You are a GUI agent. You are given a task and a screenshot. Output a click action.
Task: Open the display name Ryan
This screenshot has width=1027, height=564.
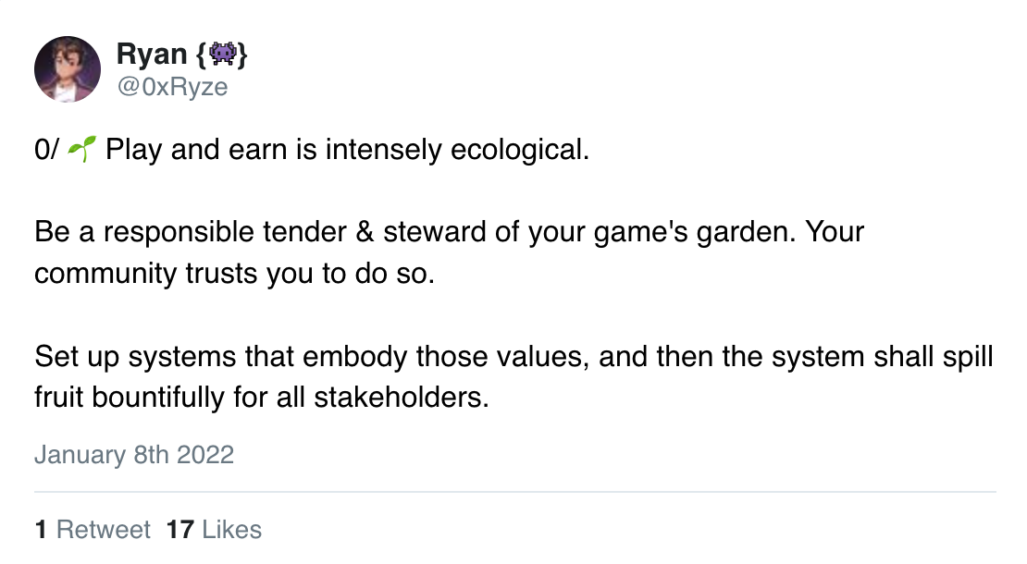pyautogui.click(x=152, y=54)
